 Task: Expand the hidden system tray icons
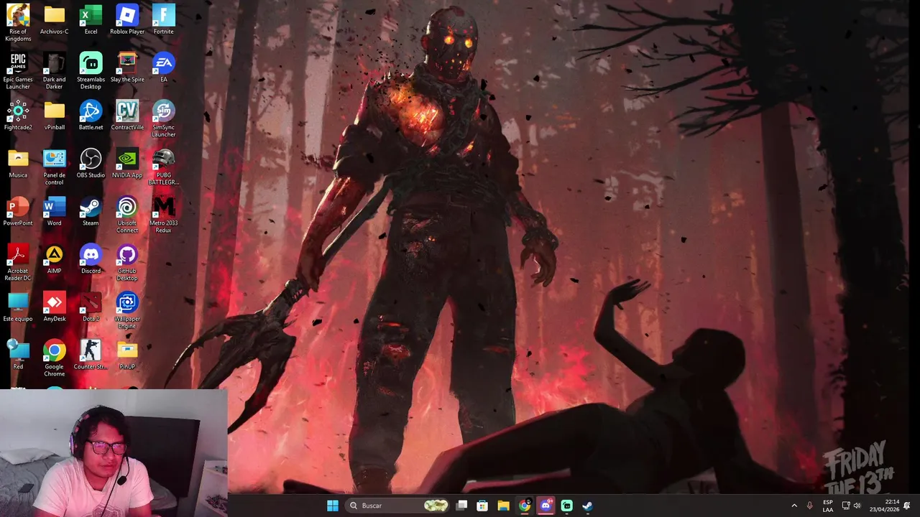[x=794, y=506]
